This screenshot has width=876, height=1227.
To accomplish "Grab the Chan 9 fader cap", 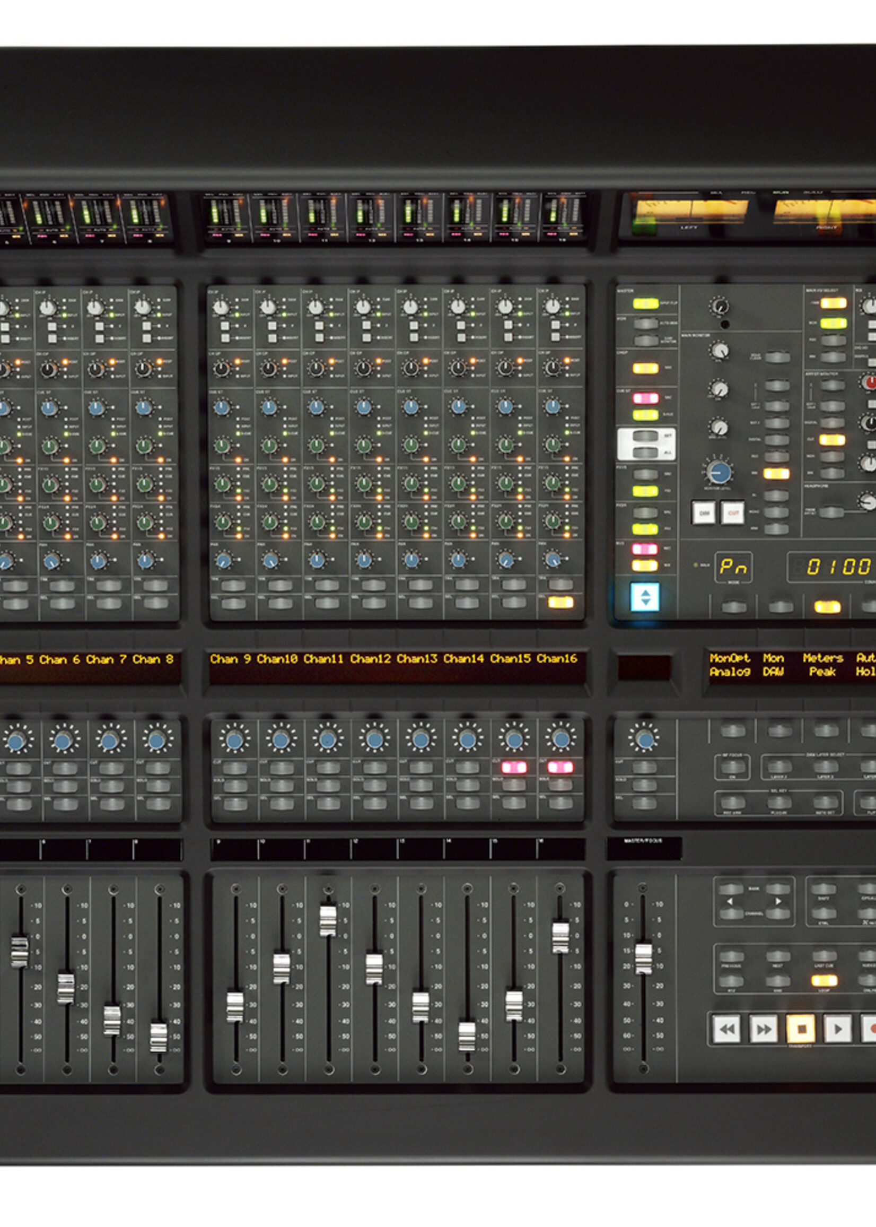I will click(235, 1007).
